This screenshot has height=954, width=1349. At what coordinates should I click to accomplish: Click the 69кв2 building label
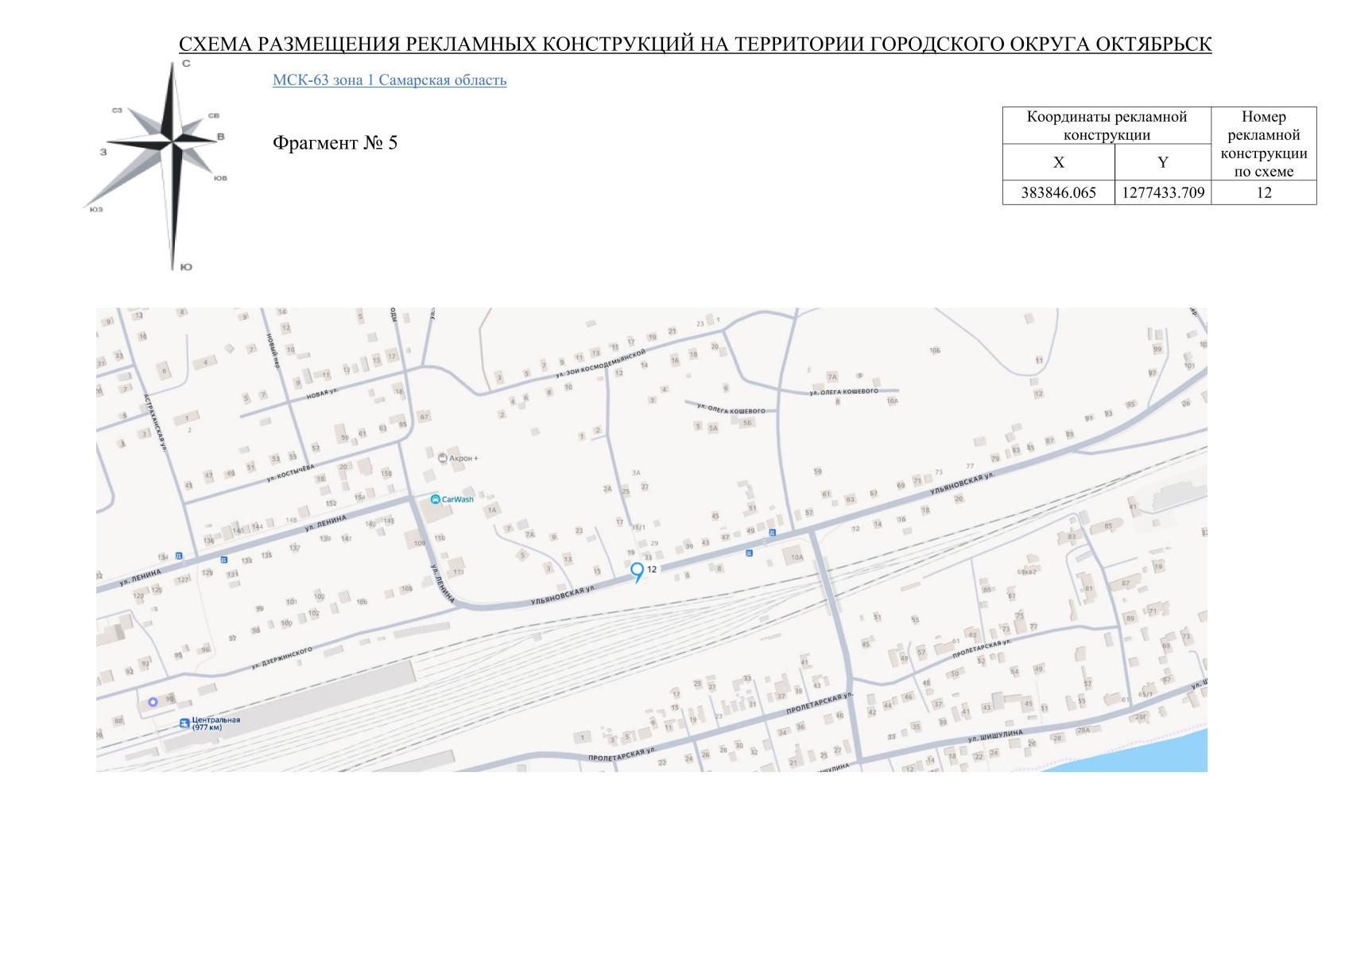click(1026, 572)
